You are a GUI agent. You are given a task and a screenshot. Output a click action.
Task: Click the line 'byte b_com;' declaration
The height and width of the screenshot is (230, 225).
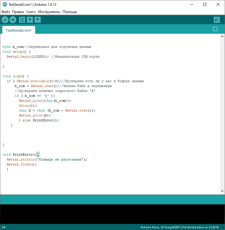pyautogui.click(x=14, y=47)
